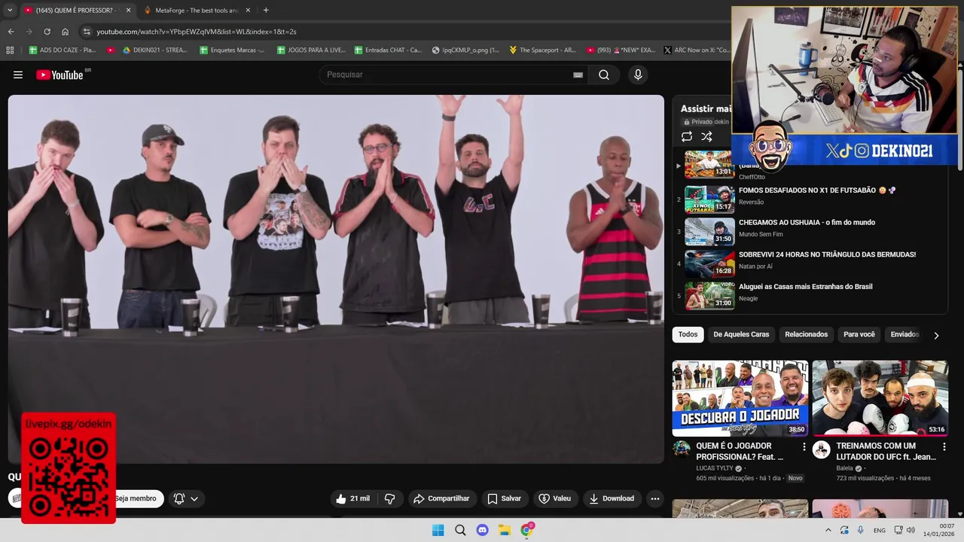
Task: Open Enquetes Marcas bookmark
Action: pos(232,50)
